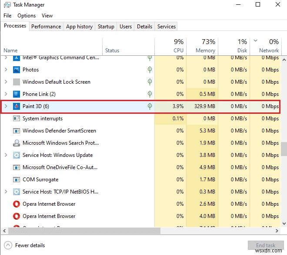
Task: Click the Microsoft Windows Search Protocol icon
Action: click(x=17, y=143)
